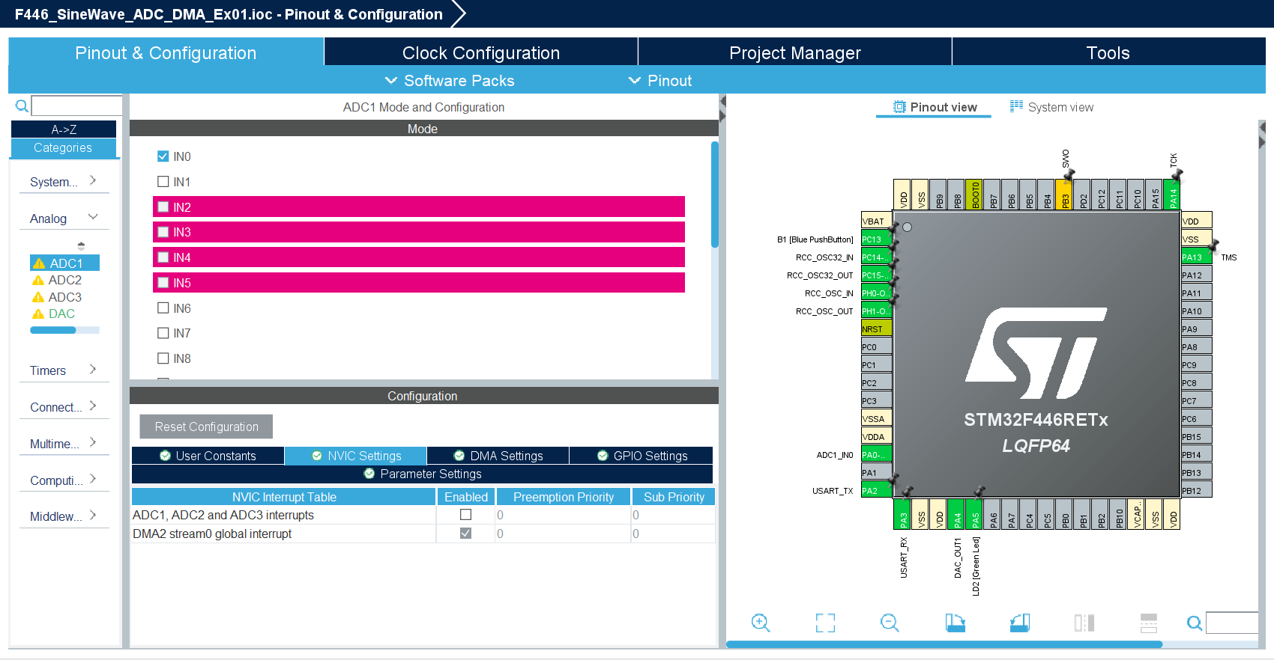Open the Software Packs dropdown
The image size is (1274, 660).
tap(450, 81)
